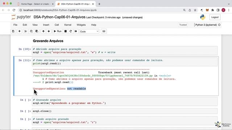The height and width of the screenshot is (130, 232).
Task: Close the Home Page browser tab
Action: point(53,4)
